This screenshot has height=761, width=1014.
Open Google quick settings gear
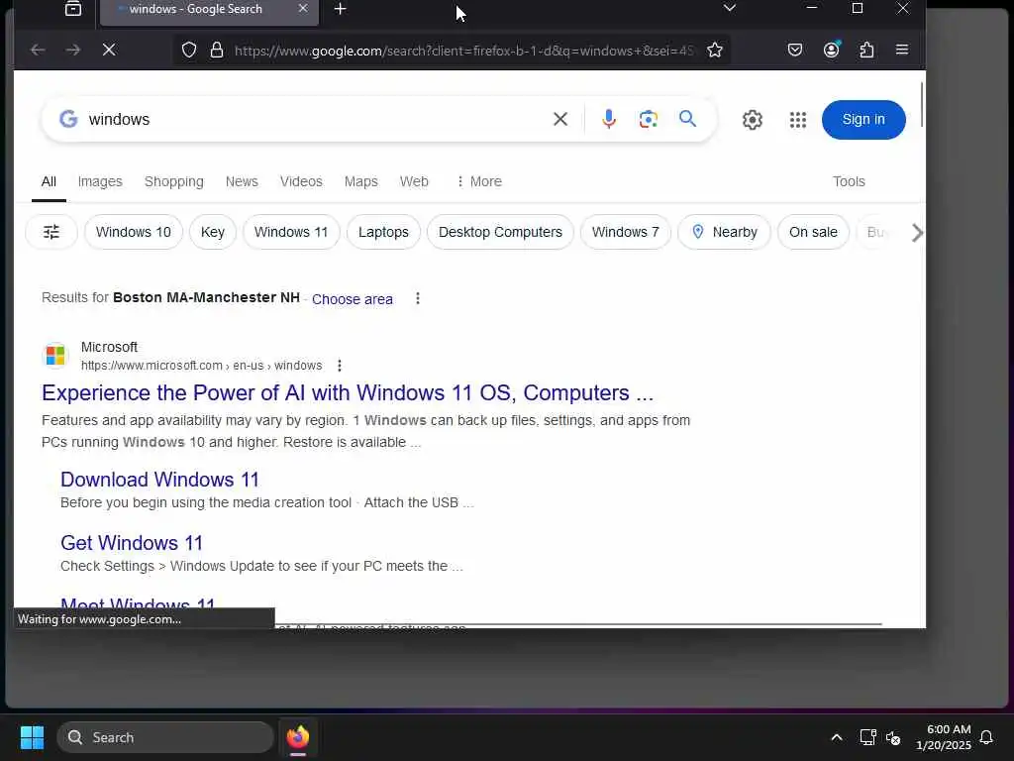(x=753, y=120)
